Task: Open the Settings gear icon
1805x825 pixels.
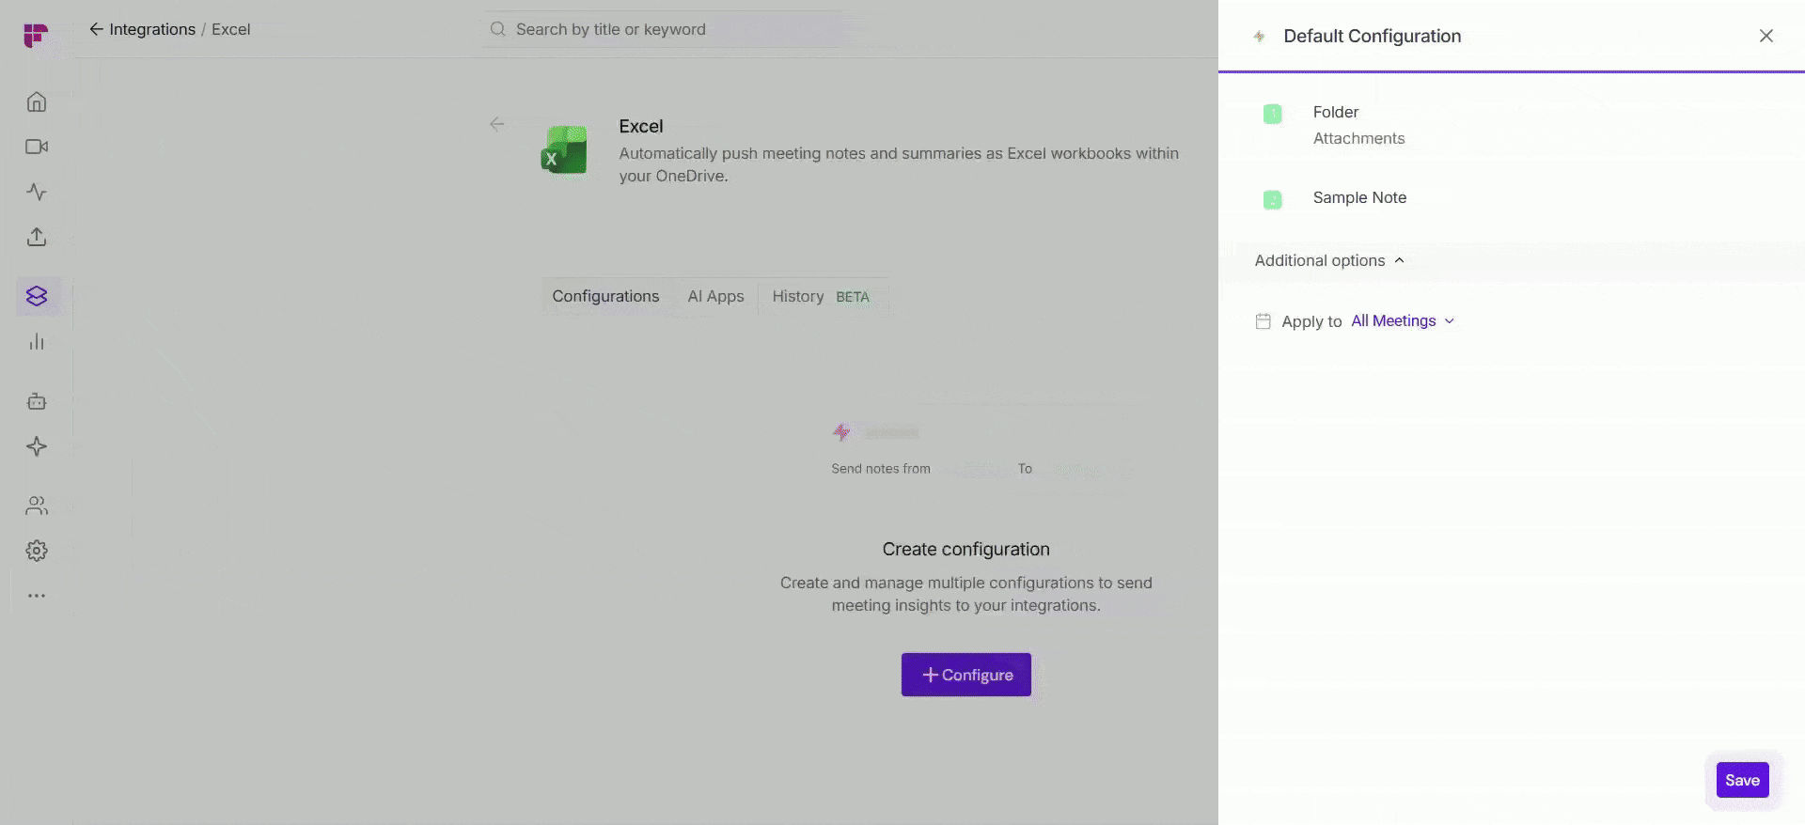Action: (37, 551)
